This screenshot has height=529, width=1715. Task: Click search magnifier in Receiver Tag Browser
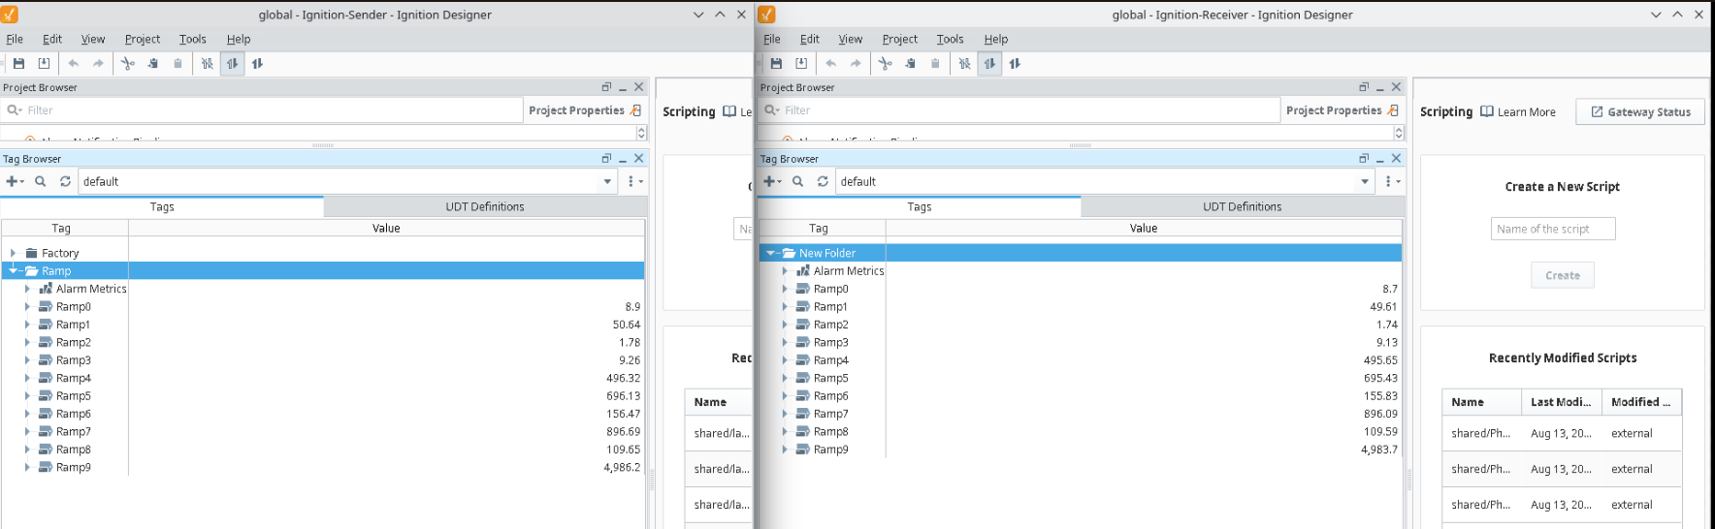pos(797,181)
